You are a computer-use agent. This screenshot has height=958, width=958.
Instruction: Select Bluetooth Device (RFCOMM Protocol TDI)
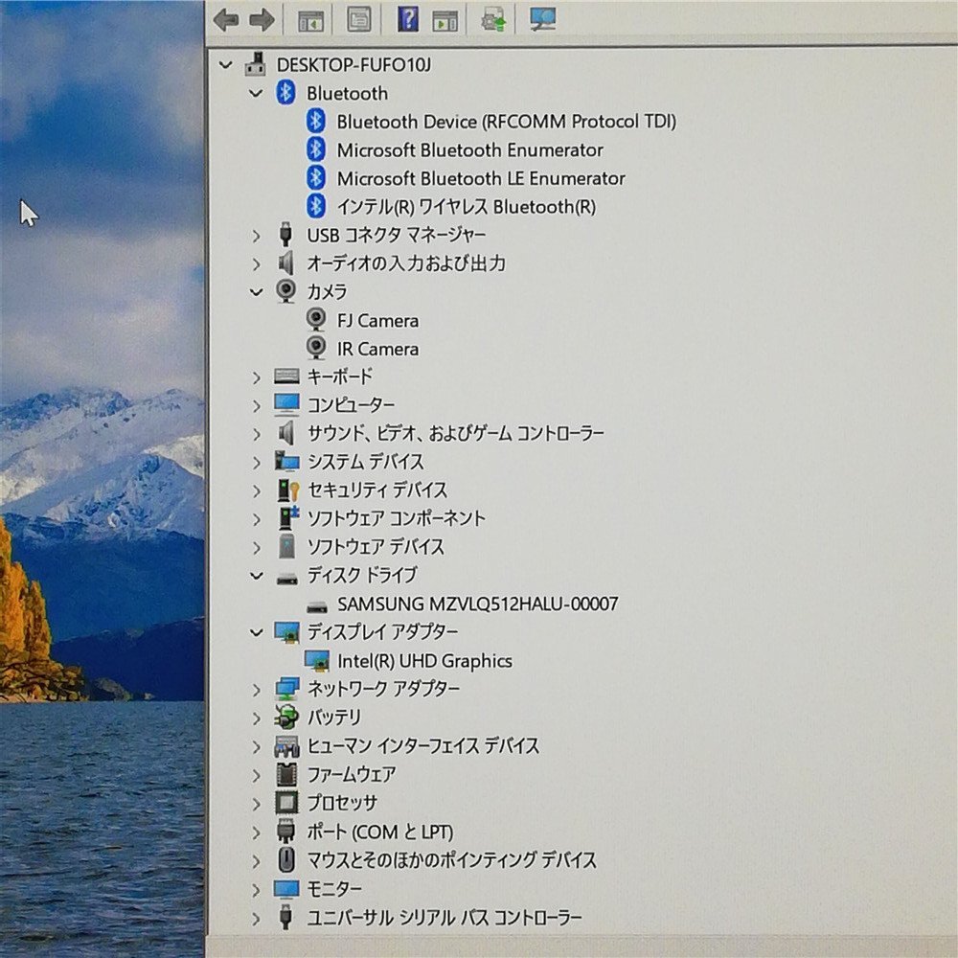tap(507, 122)
